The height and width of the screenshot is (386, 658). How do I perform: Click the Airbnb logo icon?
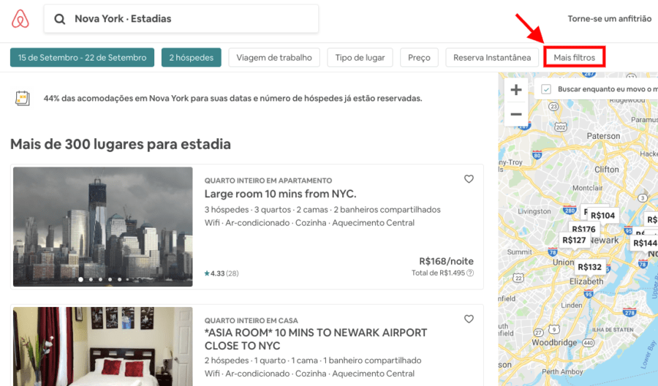(20, 19)
